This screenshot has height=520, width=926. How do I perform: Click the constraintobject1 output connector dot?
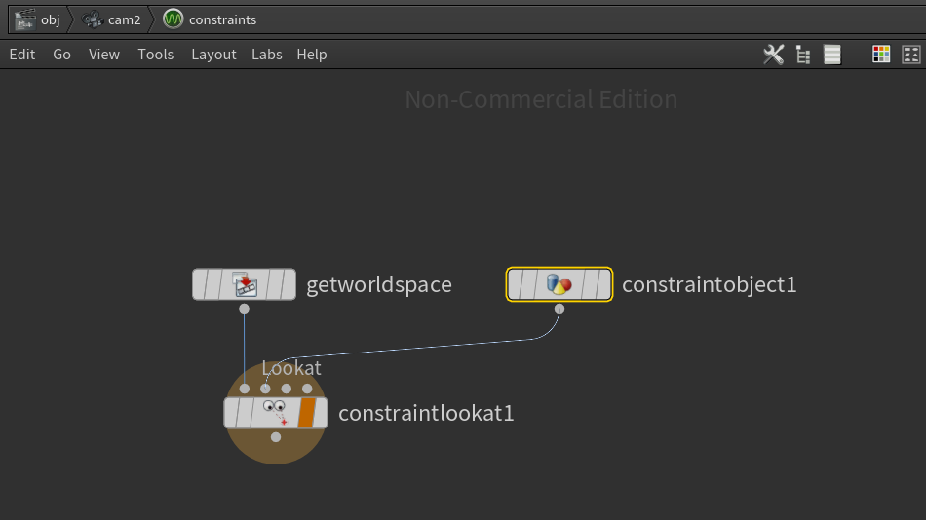[559, 309]
